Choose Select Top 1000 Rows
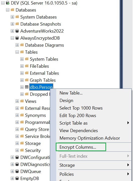This screenshot has height=181, width=133. 81,108
